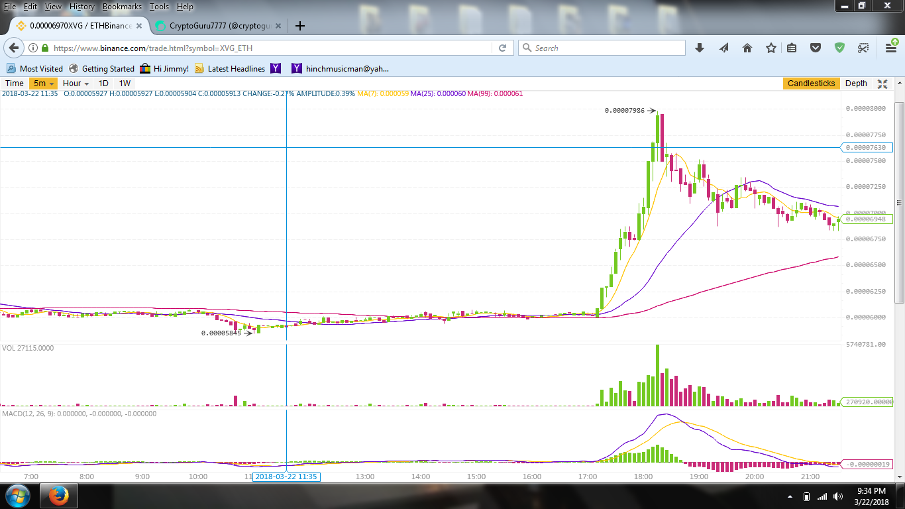
Task: Open the Help menu
Action: pyautogui.click(x=186, y=7)
